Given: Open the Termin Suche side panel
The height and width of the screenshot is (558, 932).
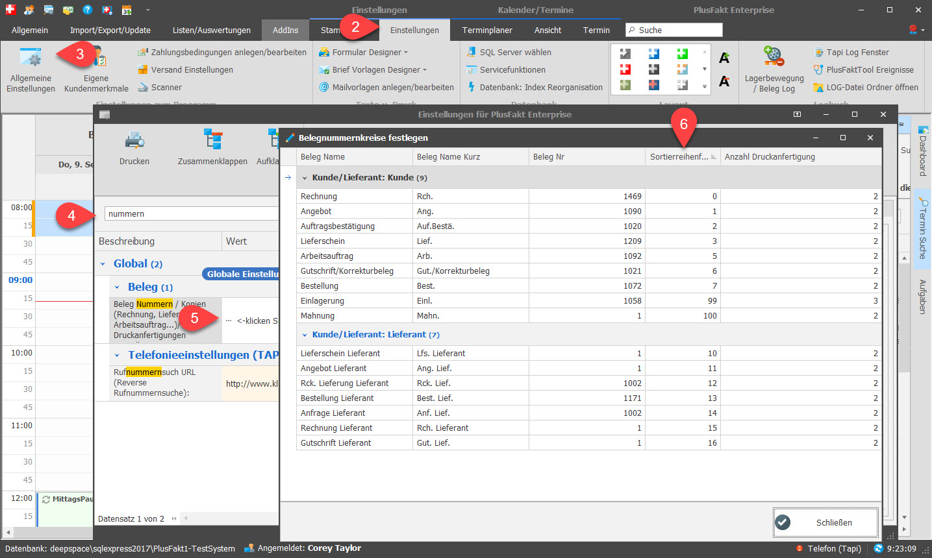Looking at the screenshot, I should pos(923,228).
